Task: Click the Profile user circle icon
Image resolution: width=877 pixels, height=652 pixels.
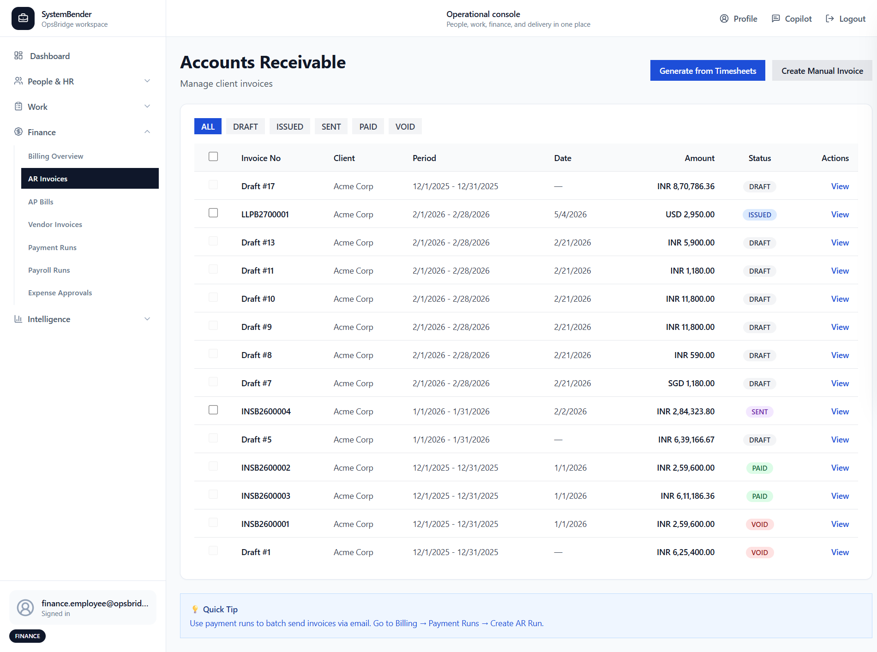Action: pos(724,18)
